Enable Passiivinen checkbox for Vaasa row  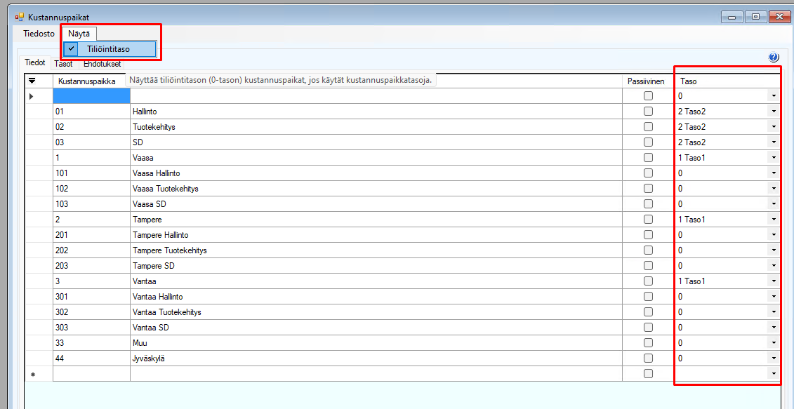click(648, 158)
